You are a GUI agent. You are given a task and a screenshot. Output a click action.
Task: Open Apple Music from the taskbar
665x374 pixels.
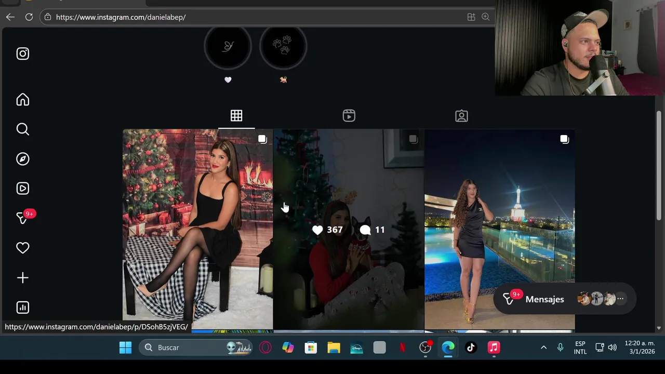point(494,348)
